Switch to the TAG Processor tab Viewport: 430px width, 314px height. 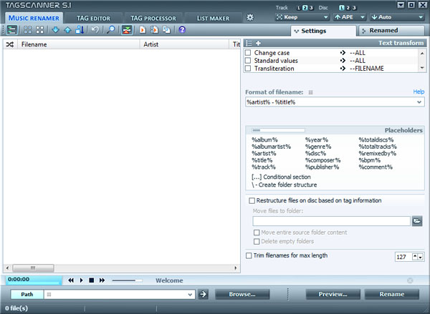153,19
